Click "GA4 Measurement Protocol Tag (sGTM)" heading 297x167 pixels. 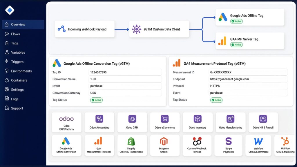[x=215, y=63]
